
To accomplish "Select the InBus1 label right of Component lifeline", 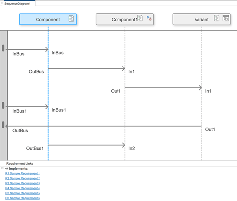I will [59, 110].
